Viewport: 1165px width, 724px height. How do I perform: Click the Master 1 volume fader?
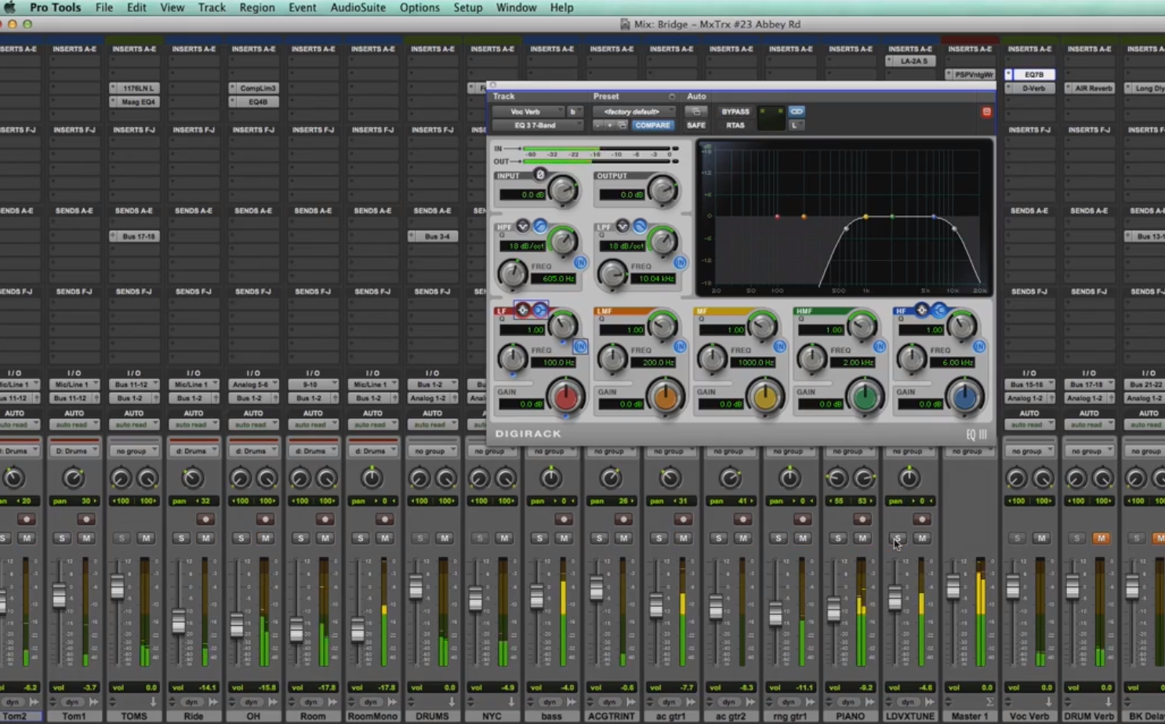click(x=953, y=587)
